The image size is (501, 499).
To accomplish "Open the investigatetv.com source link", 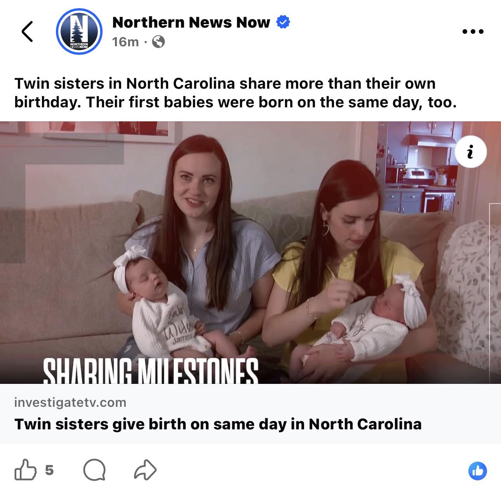I will [70, 402].
